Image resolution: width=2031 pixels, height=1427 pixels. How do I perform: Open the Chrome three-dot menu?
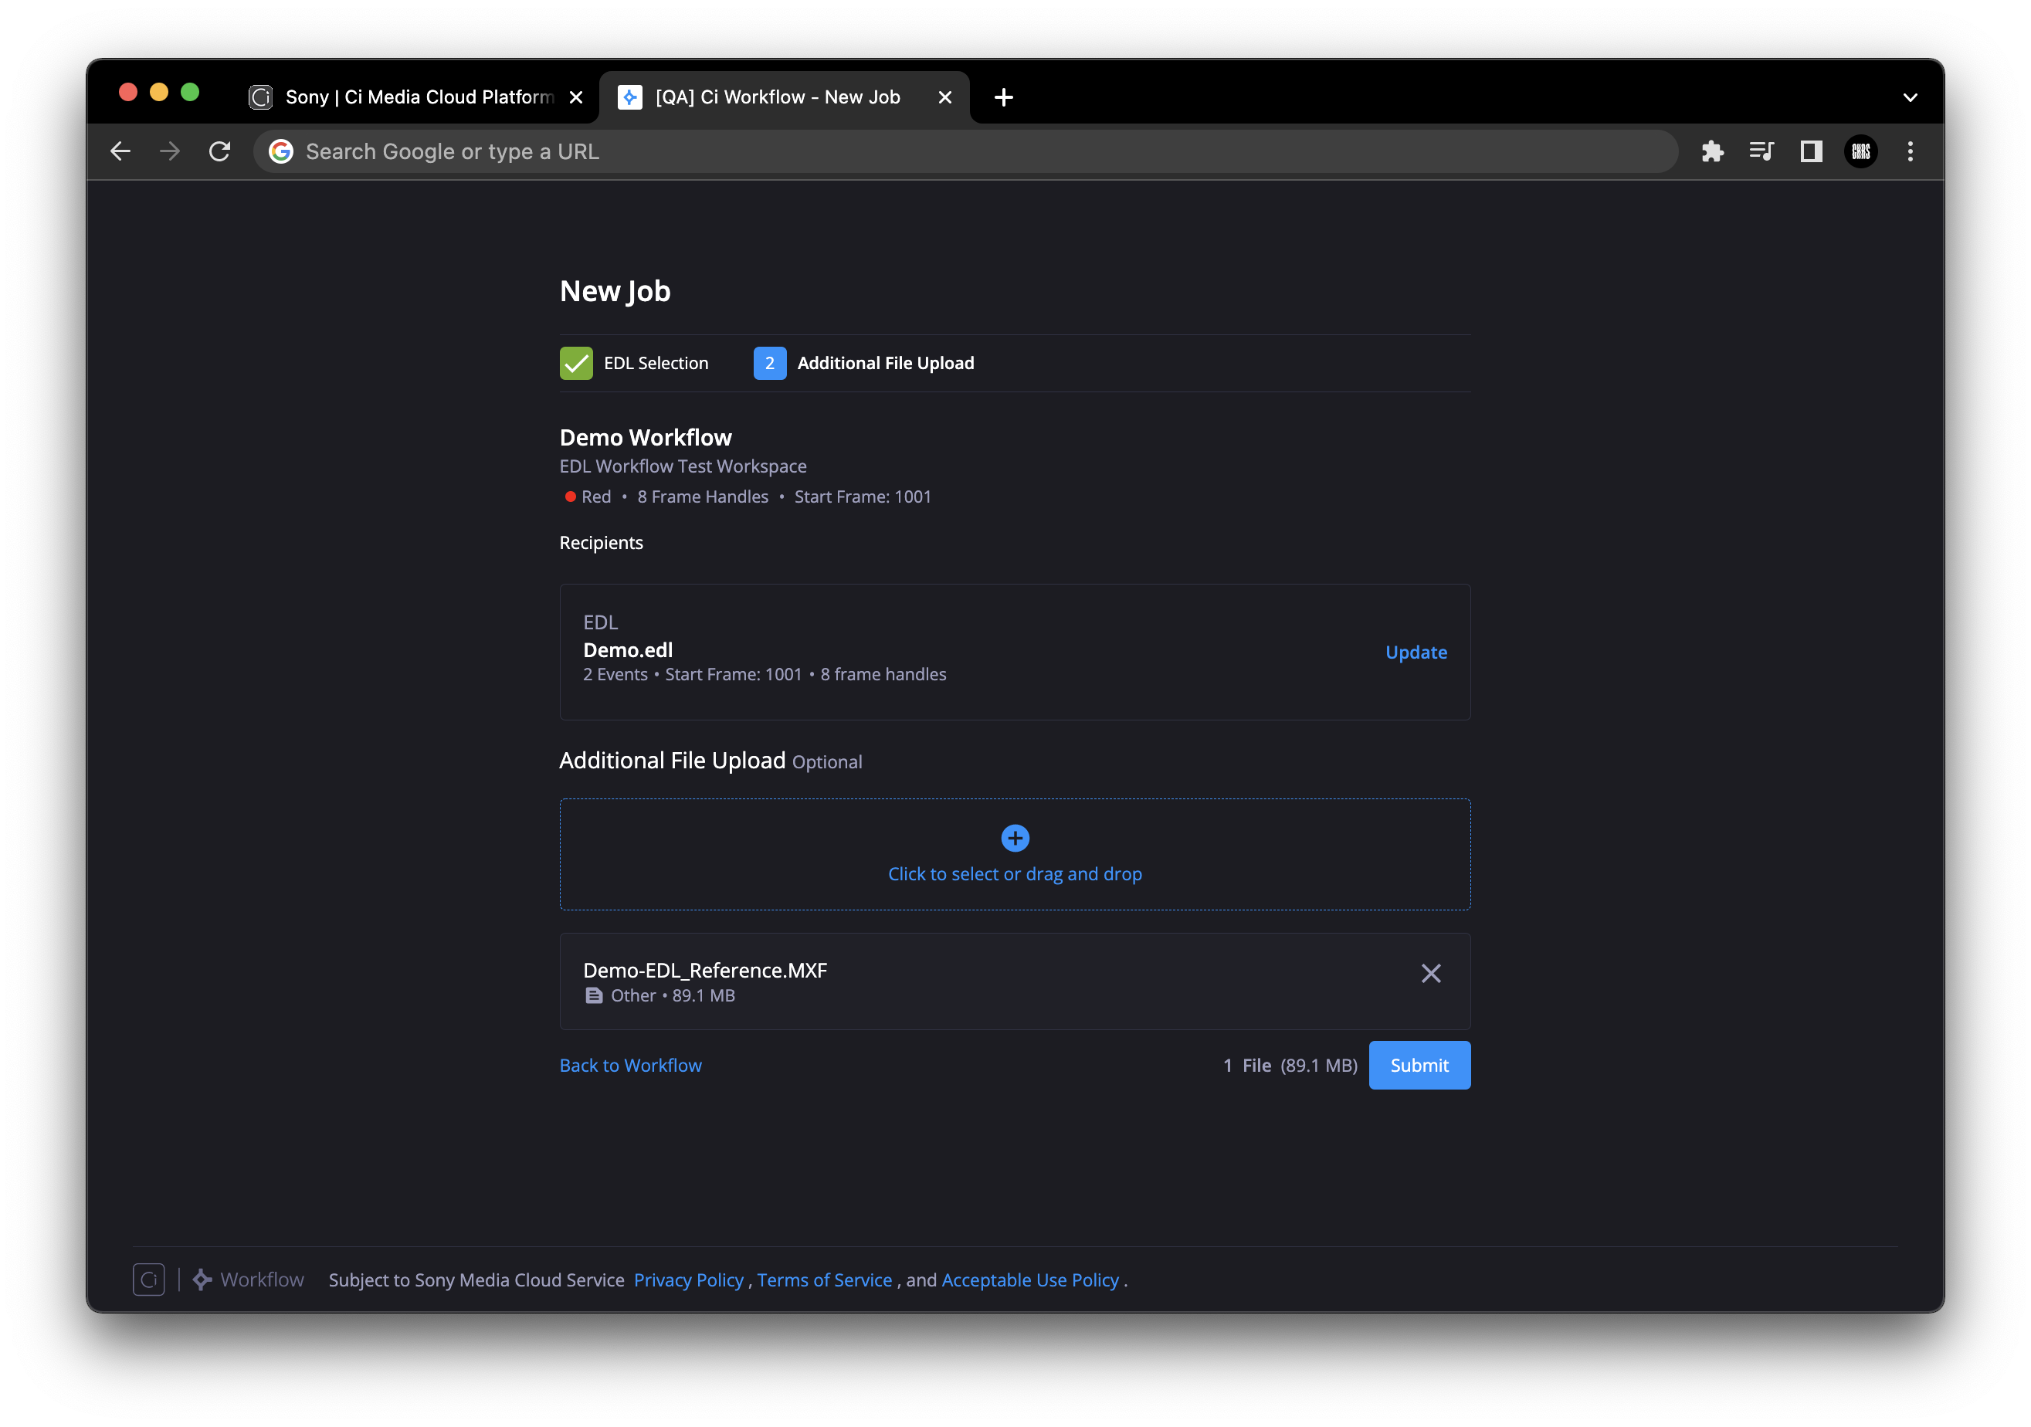point(1910,151)
